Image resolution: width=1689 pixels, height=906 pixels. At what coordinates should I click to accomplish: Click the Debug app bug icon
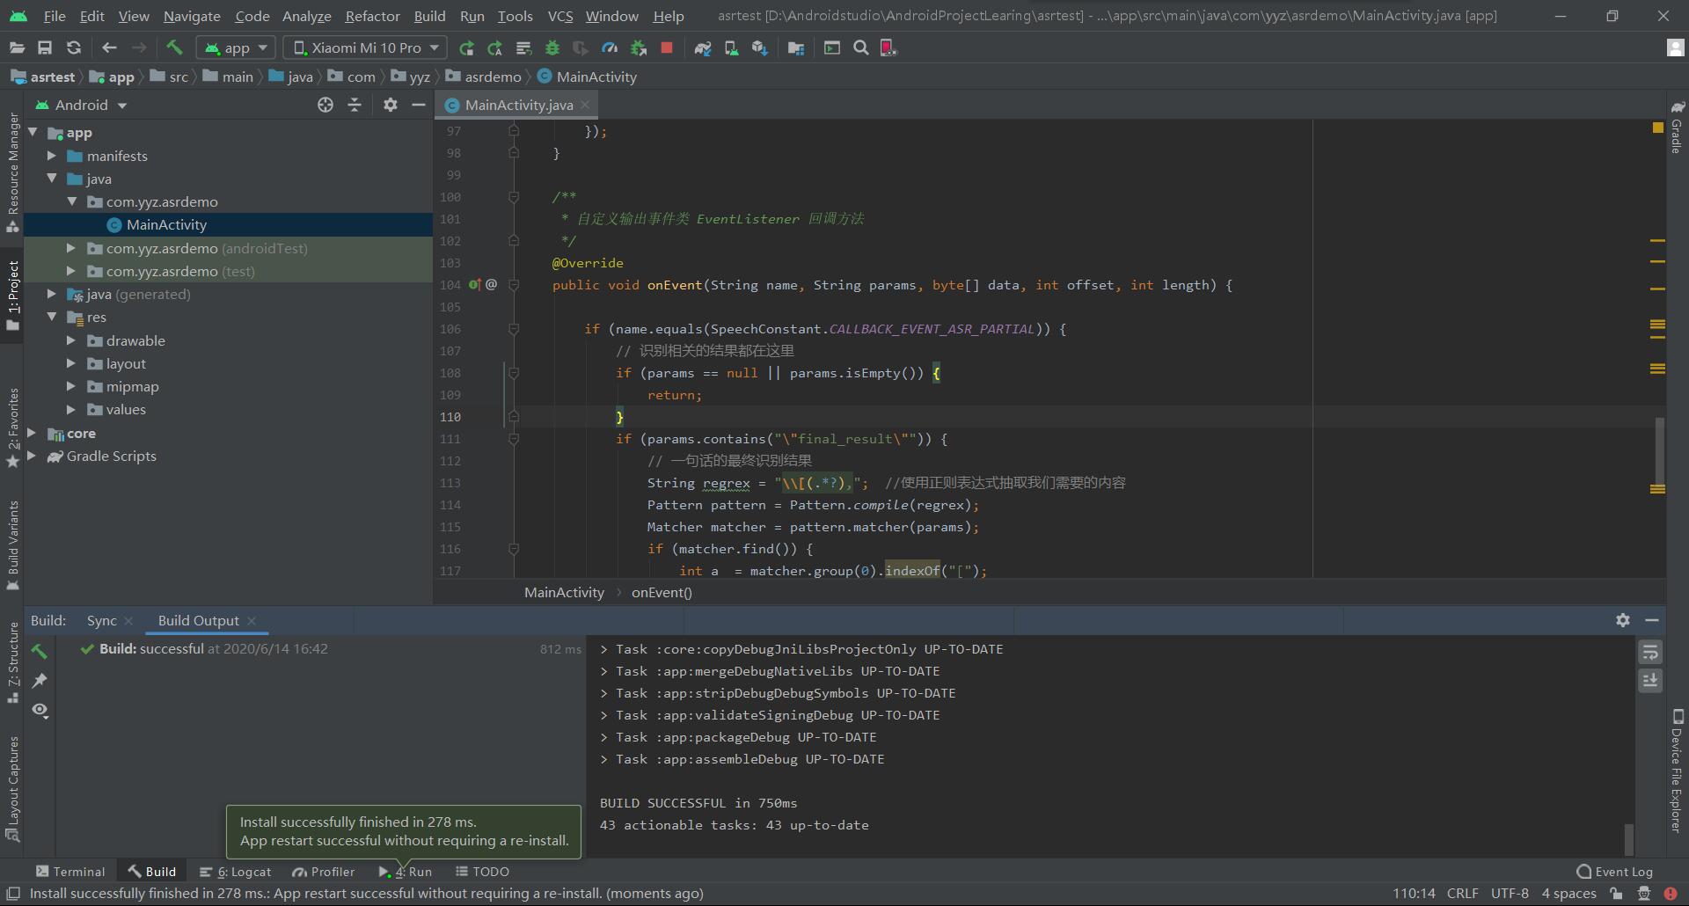(x=552, y=48)
